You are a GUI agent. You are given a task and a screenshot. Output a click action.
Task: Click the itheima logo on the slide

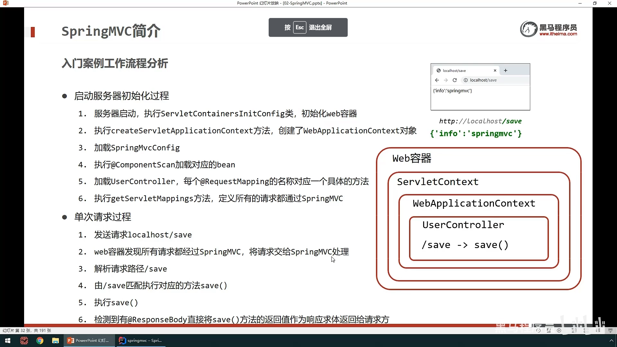click(549, 29)
